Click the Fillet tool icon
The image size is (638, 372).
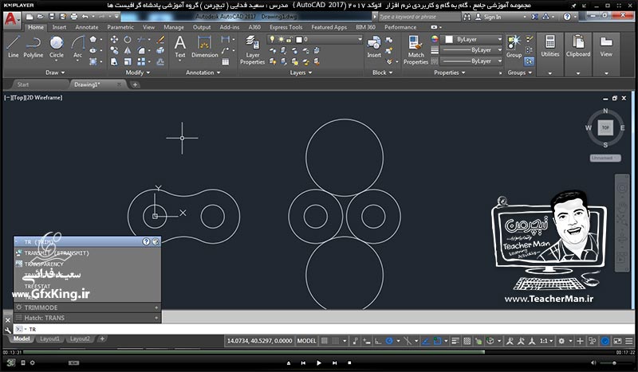141,50
